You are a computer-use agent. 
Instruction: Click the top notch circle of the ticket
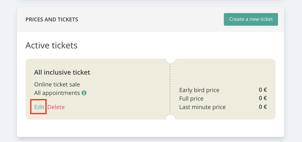[x=170, y=61]
